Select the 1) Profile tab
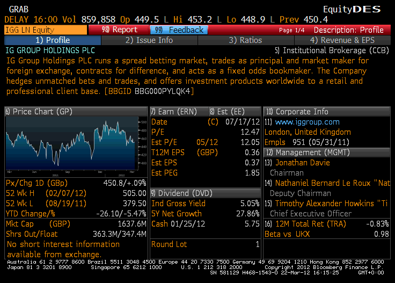 [53, 40]
